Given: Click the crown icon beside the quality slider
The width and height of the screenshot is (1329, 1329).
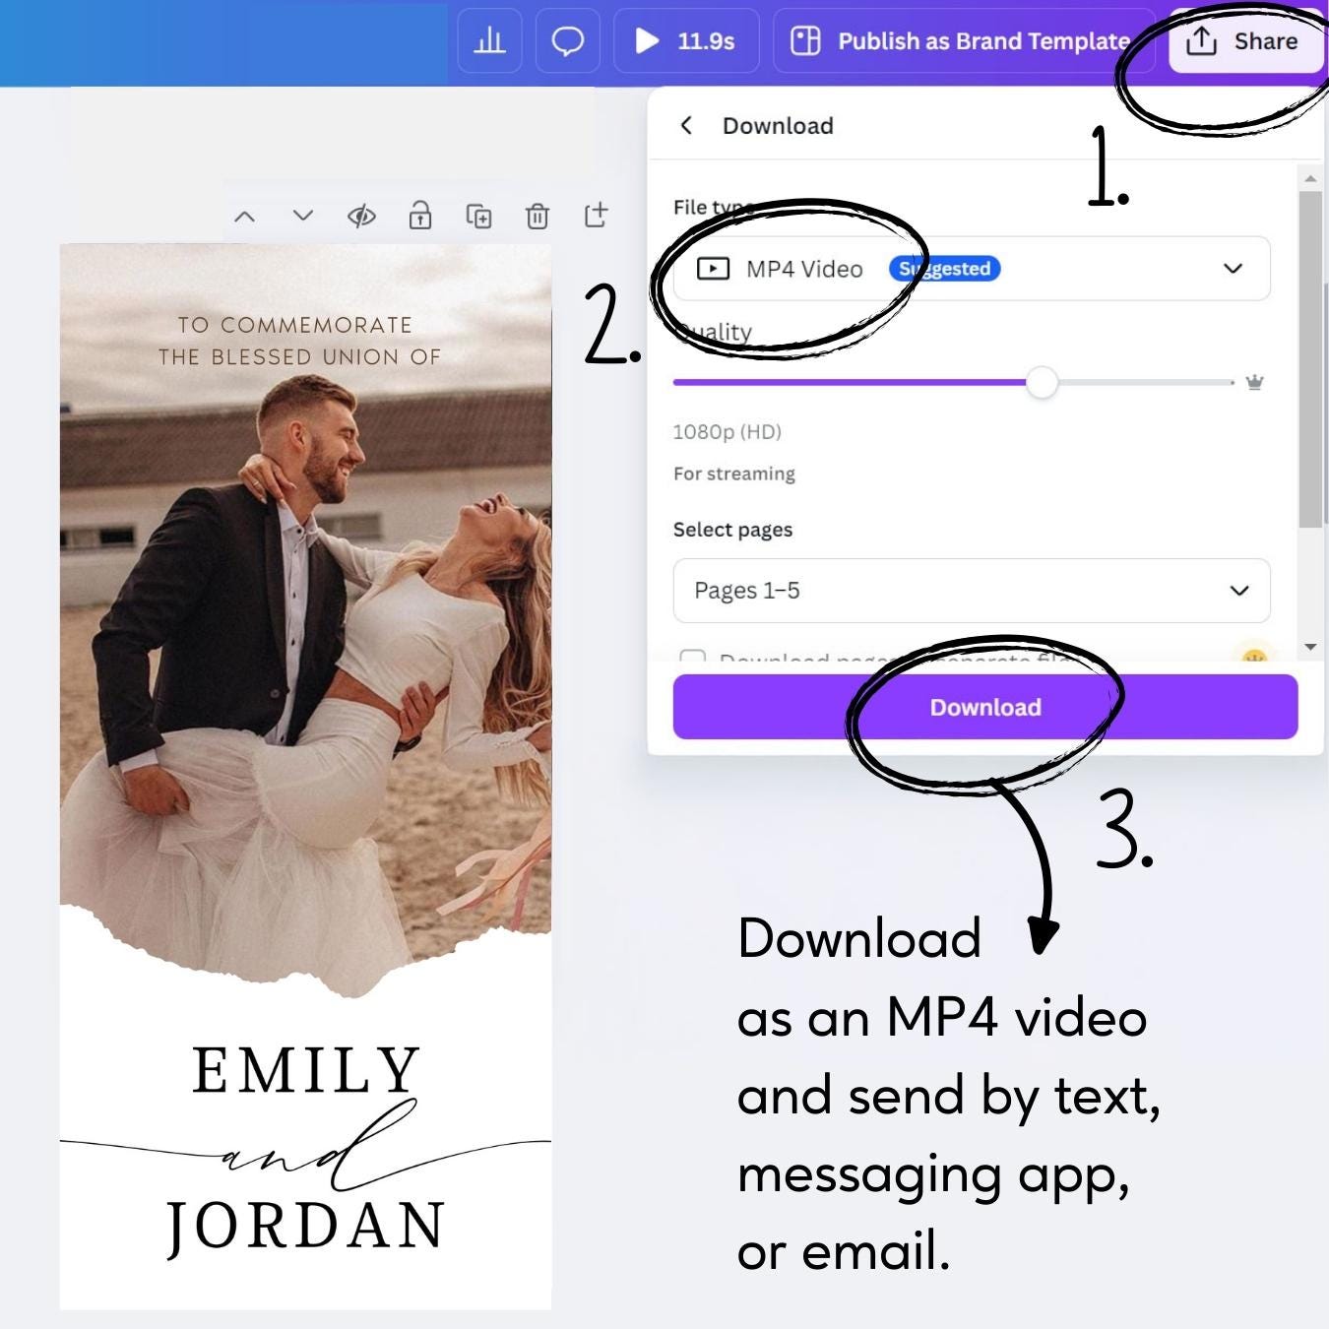Looking at the screenshot, I should (x=1255, y=382).
